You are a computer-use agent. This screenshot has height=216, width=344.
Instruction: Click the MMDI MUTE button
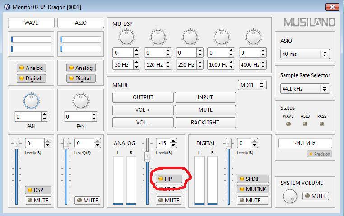(205, 110)
